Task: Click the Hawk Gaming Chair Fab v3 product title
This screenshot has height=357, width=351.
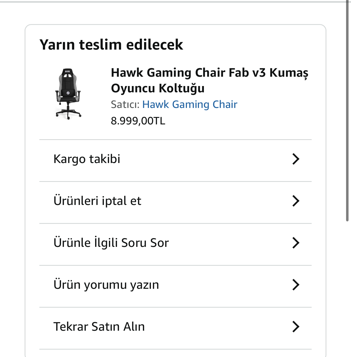Action: pyautogui.click(x=209, y=73)
